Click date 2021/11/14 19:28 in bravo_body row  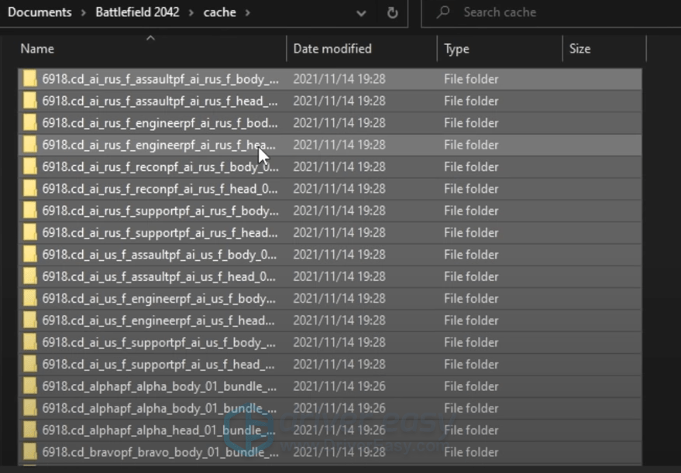coord(339,452)
